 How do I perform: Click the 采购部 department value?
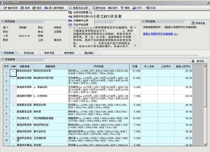coord(23,27)
